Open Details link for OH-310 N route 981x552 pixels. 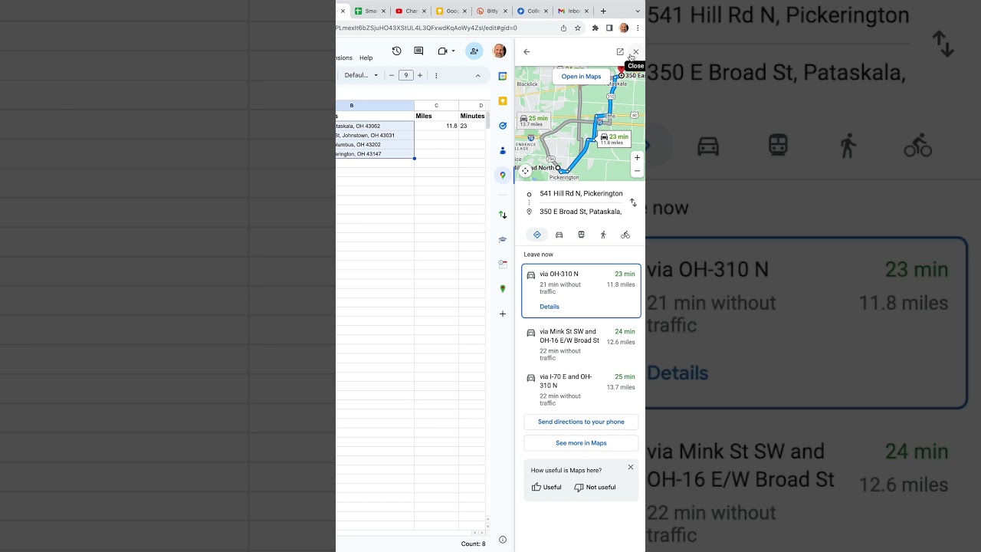(550, 307)
